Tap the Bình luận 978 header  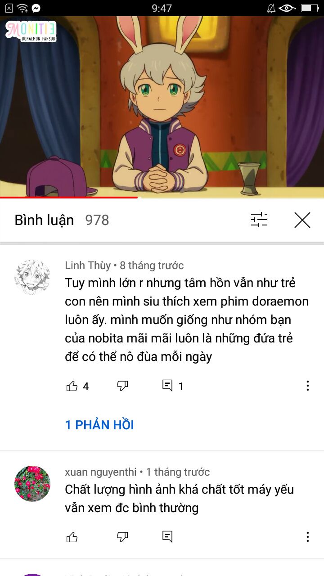click(x=62, y=220)
